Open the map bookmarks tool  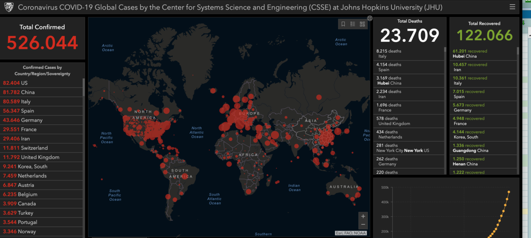click(x=343, y=24)
